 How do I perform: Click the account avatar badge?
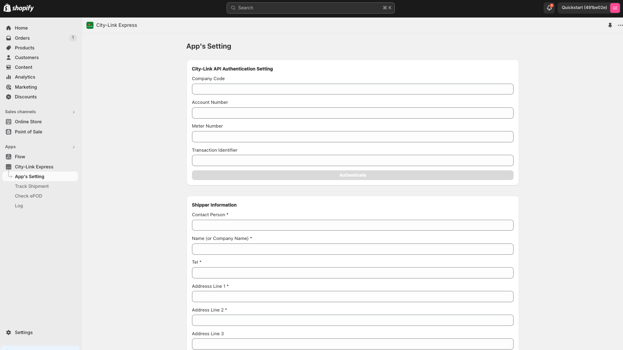point(615,8)
